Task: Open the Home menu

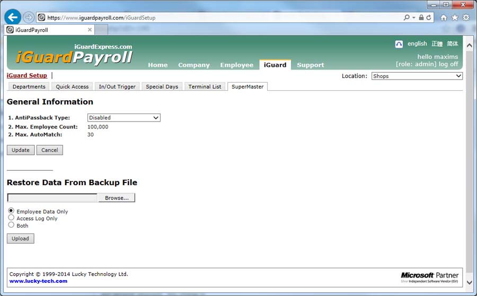Action: pyautogui.click(x=157, y=65)
